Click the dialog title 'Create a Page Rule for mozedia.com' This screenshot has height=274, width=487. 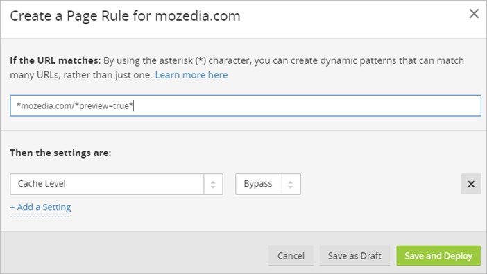point(125,16)
